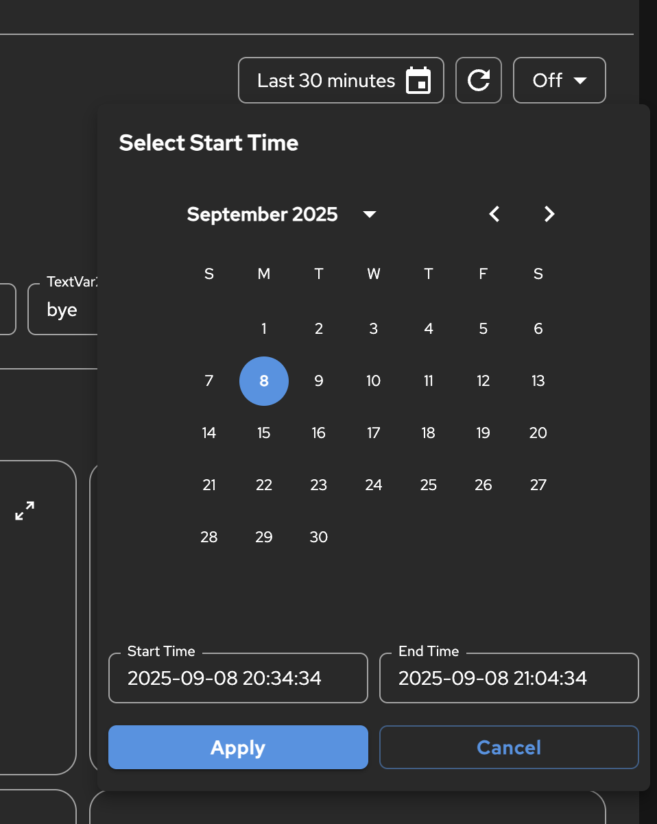Click the TextVar field containing bye
657x824 pixels.
point(63,311)
